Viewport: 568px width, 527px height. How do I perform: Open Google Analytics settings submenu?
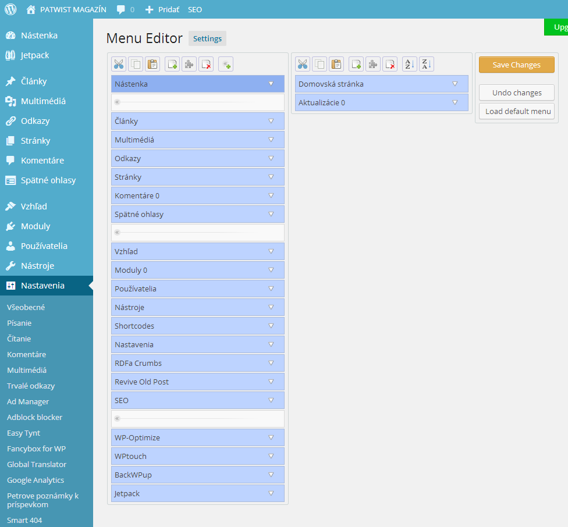tap(35, 480)
